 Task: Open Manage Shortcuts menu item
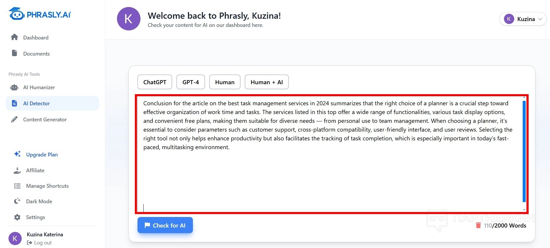coord(47,186)
